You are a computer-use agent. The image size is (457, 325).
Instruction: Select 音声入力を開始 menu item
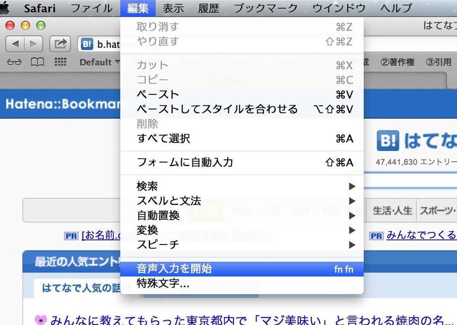(x=242, y=269)
